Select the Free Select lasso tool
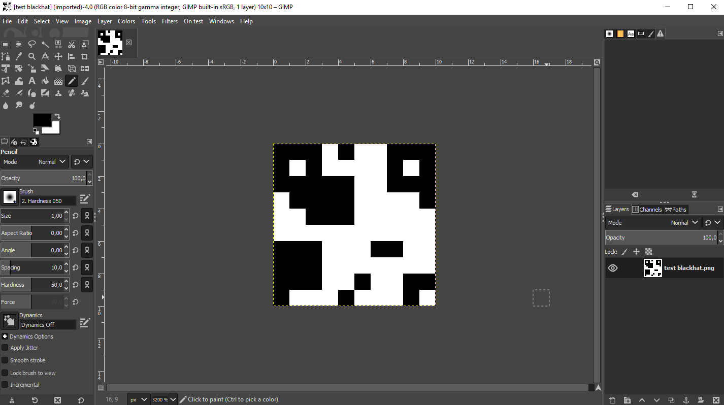Viewport: 724px width, 405px height. [x=32, y=44]
